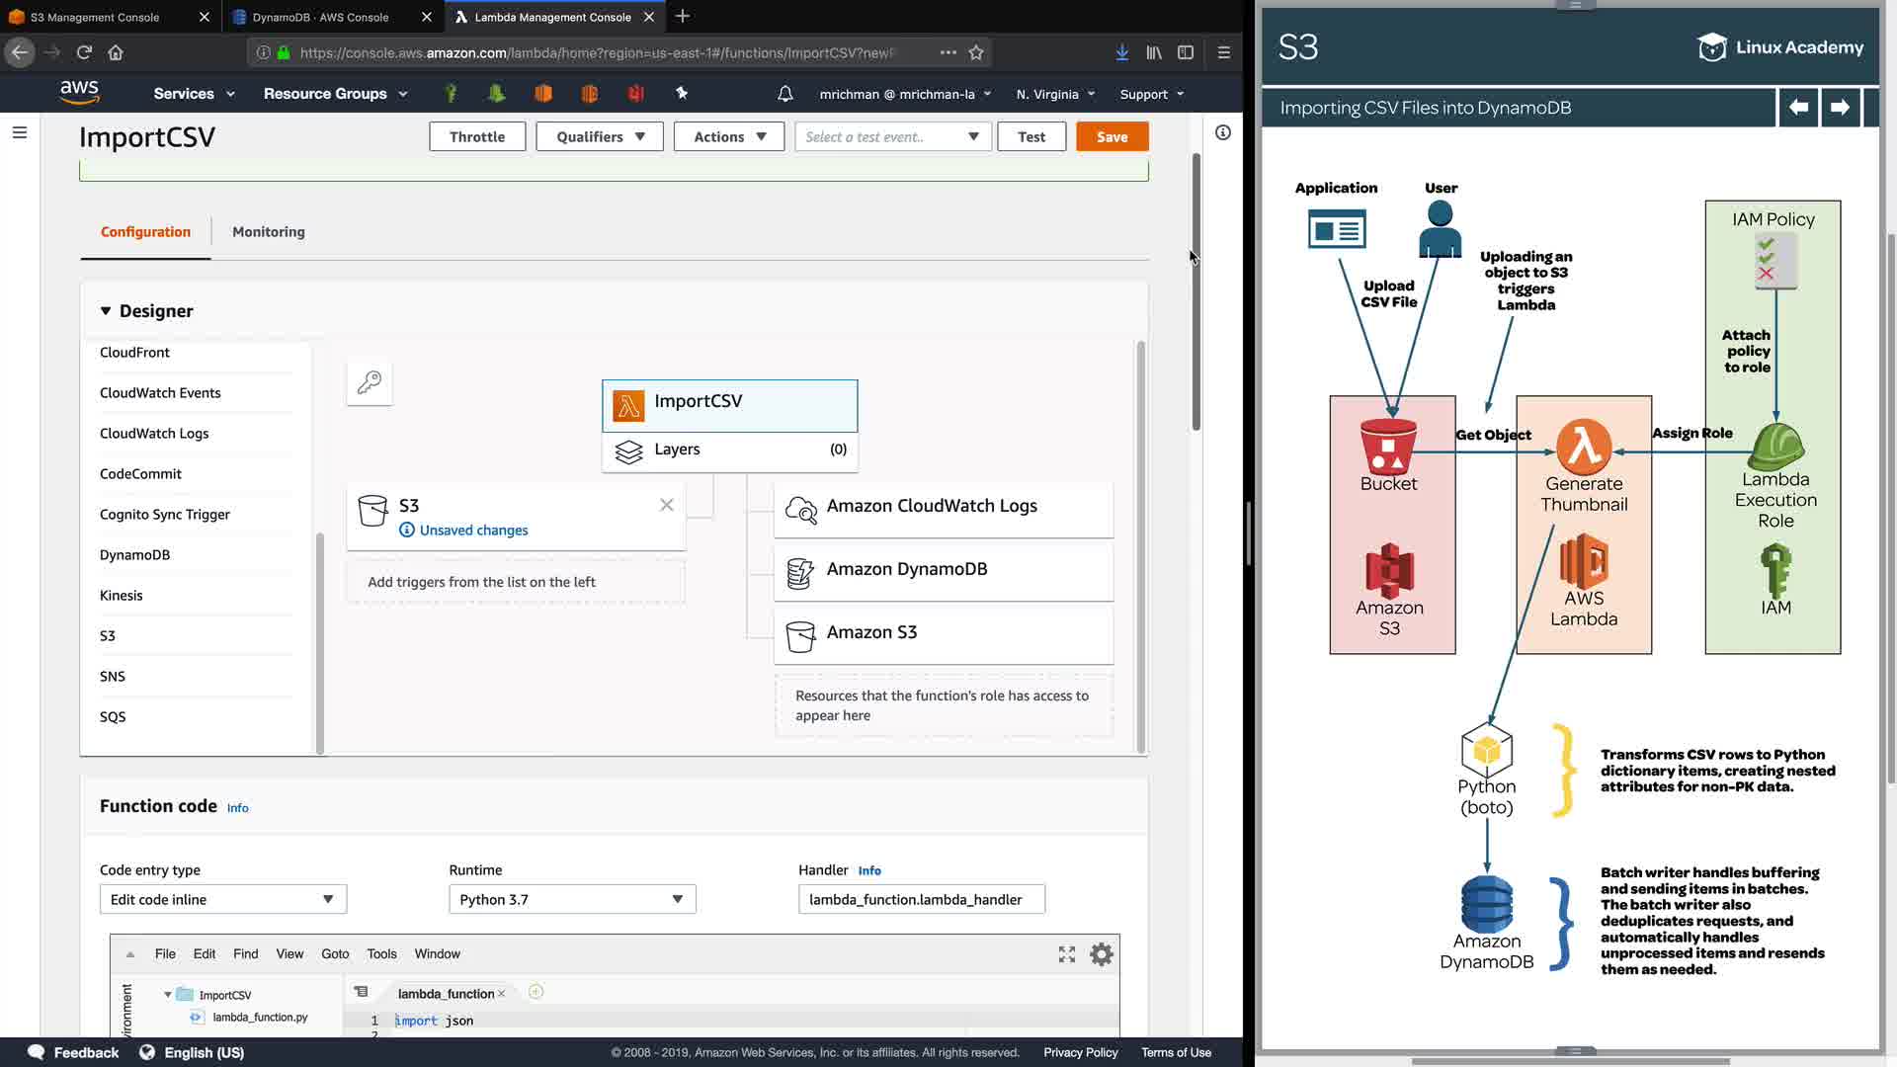Click the notifications bell icon
The height and width of the screenshot is (1067, 1897).
pyautogui.click(x=784, y=94)
